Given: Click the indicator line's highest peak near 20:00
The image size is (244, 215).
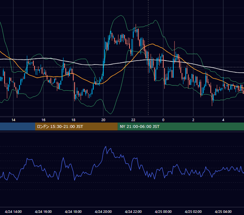Looking at the screenshot, I should [x=106, y=147].
